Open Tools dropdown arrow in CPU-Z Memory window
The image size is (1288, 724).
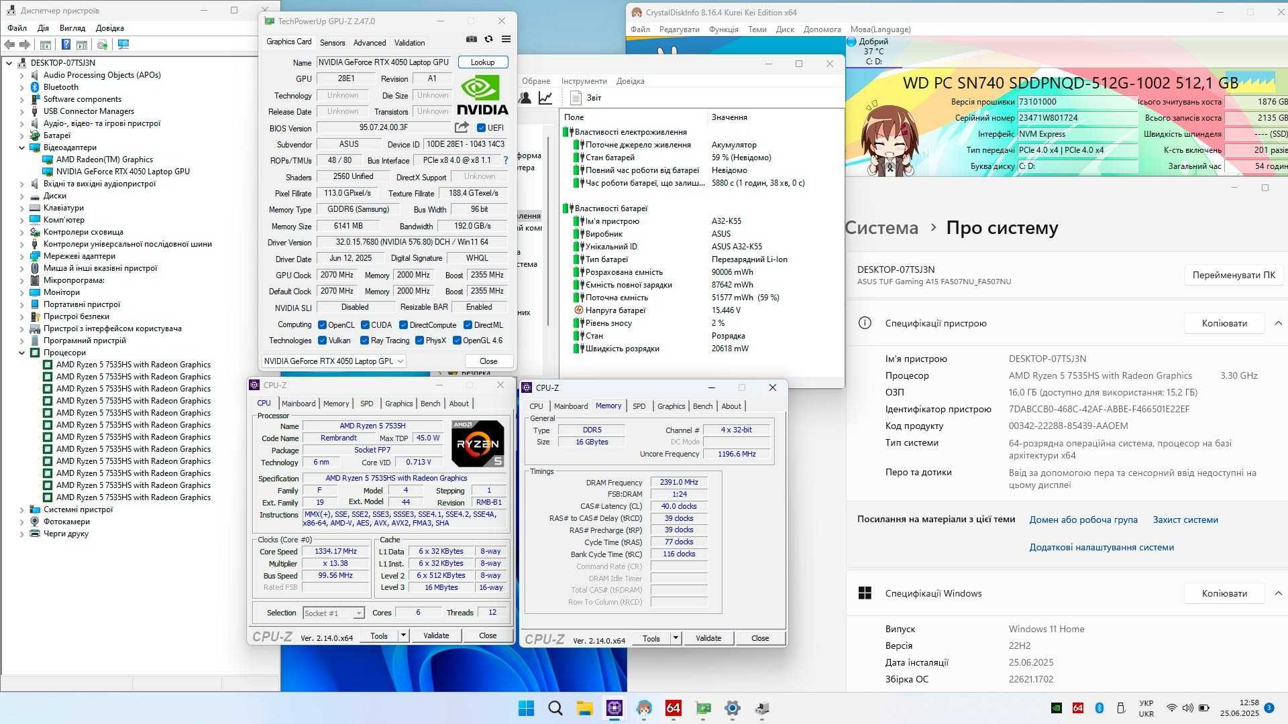click(x=676, y=638)
